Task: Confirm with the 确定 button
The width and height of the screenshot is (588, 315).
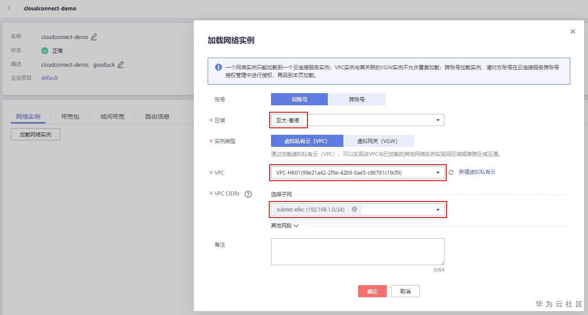Action: tap(372, 291)
